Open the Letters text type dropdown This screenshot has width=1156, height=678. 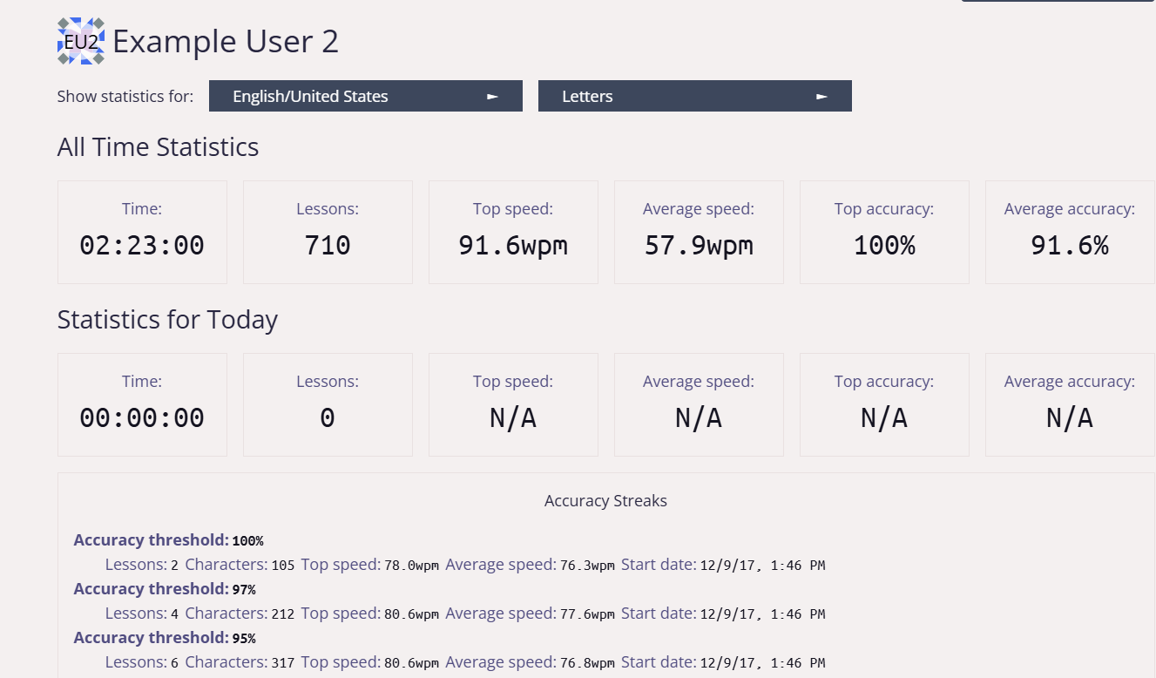[695, 96]
